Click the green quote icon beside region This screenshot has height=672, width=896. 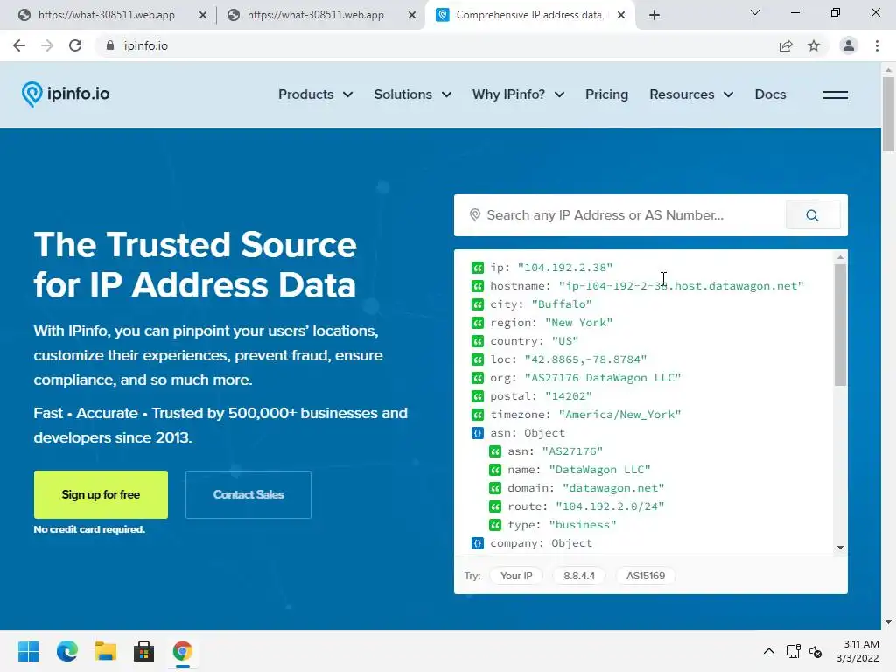point(478,323)
